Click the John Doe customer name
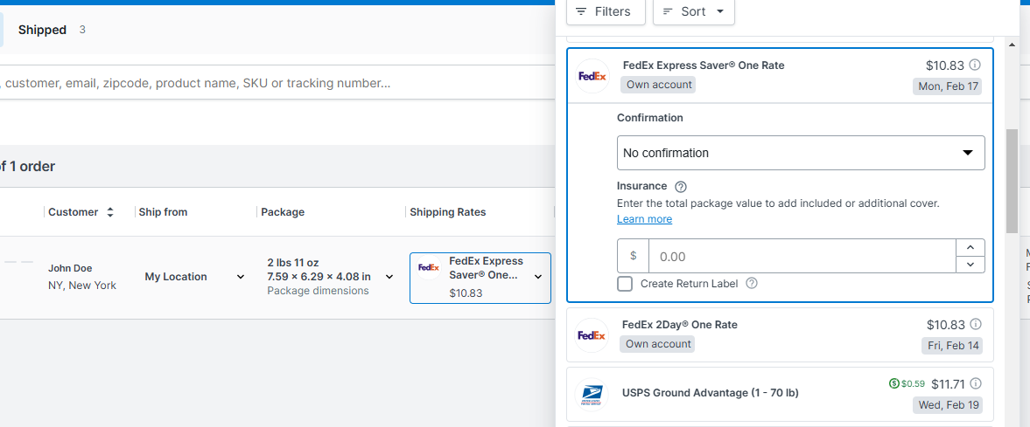1030x427 pixels. (70, 268)
